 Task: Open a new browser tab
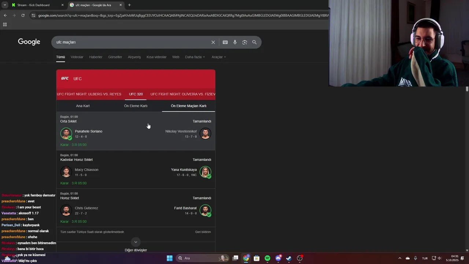129,5
